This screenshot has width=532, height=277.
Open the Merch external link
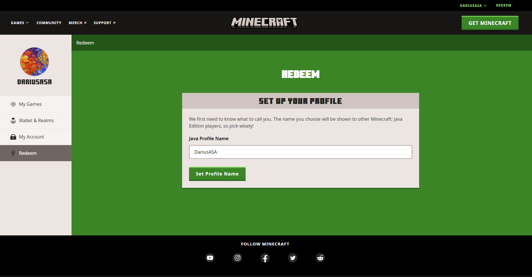78,23
